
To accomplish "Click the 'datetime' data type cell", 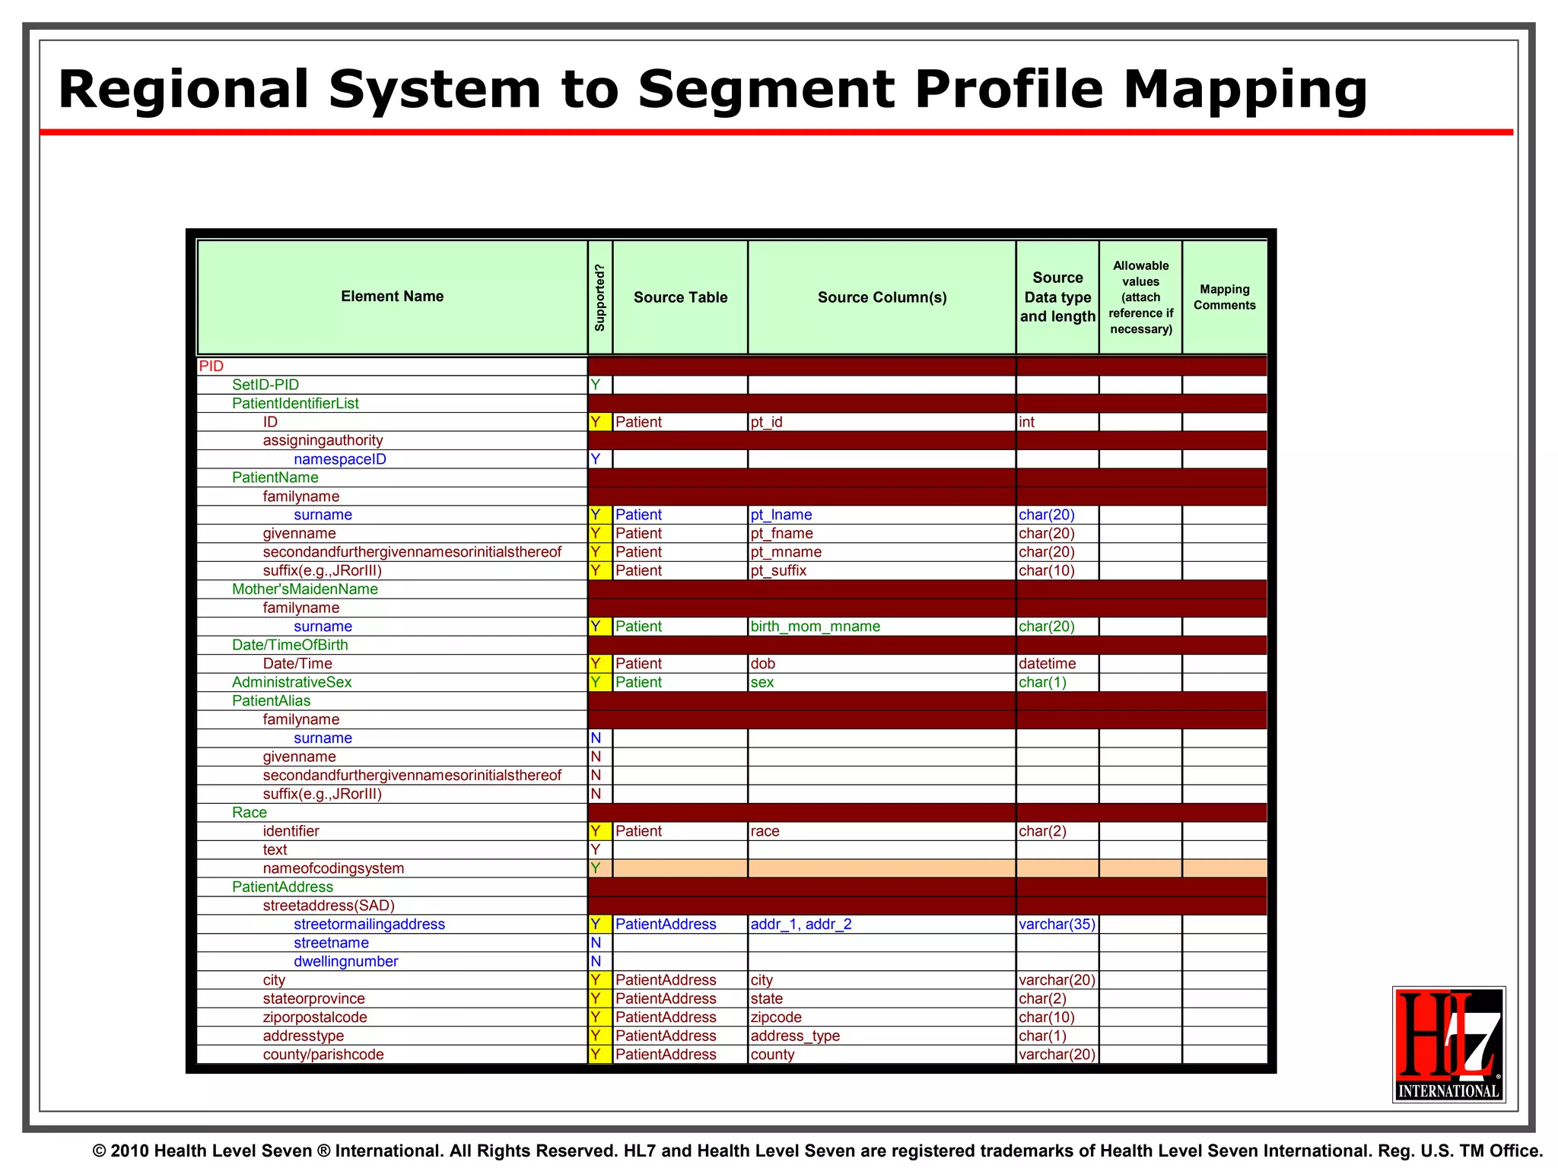I will point(1057,664).
